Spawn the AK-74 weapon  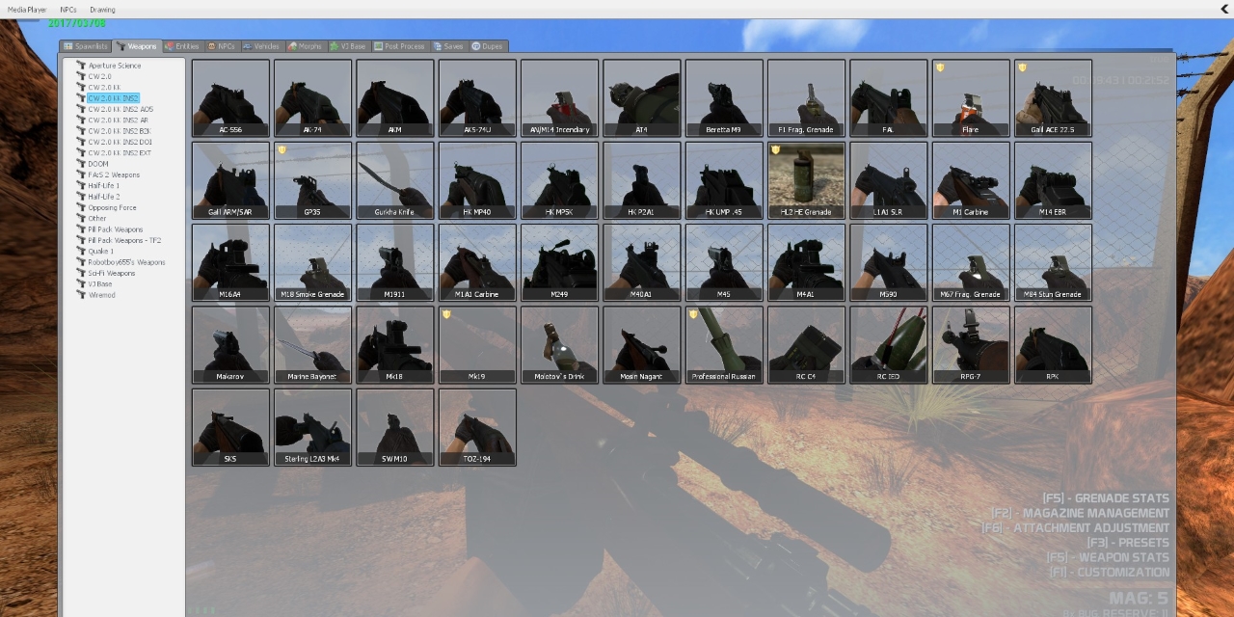312,98
